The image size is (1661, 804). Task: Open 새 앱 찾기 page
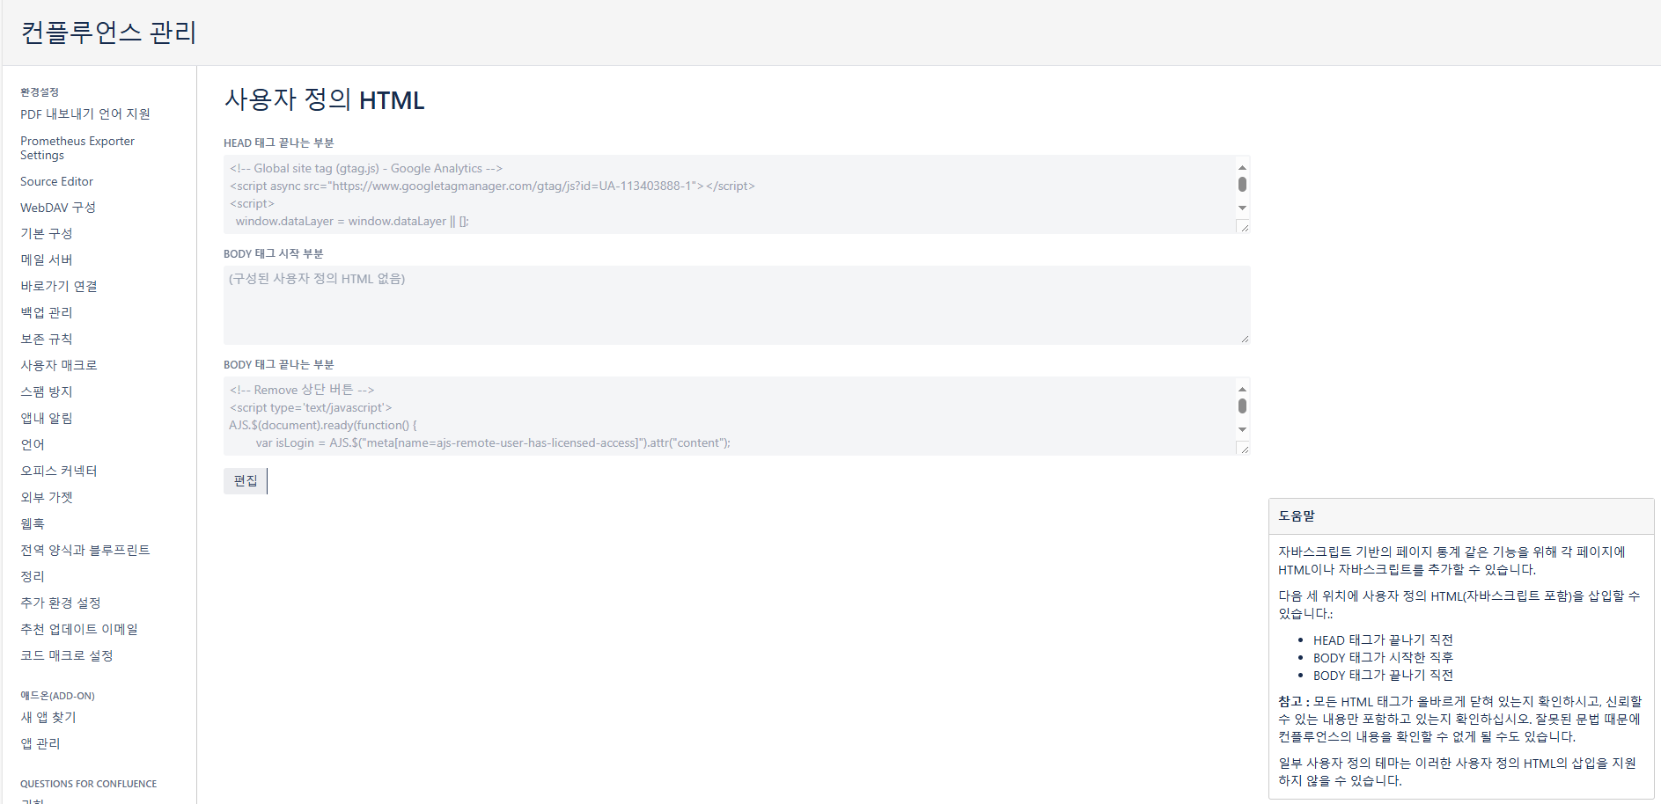[48, 718]
